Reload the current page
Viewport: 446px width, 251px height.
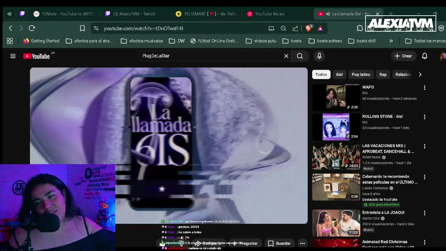tap(32, 28)
